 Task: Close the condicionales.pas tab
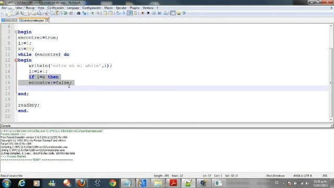(46, 20)
